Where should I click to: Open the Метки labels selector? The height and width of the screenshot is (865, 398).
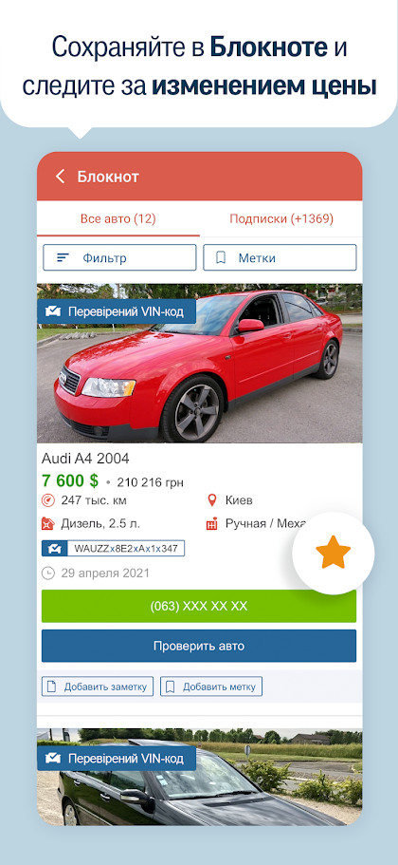pyautogui.click(x=280, y=257)
